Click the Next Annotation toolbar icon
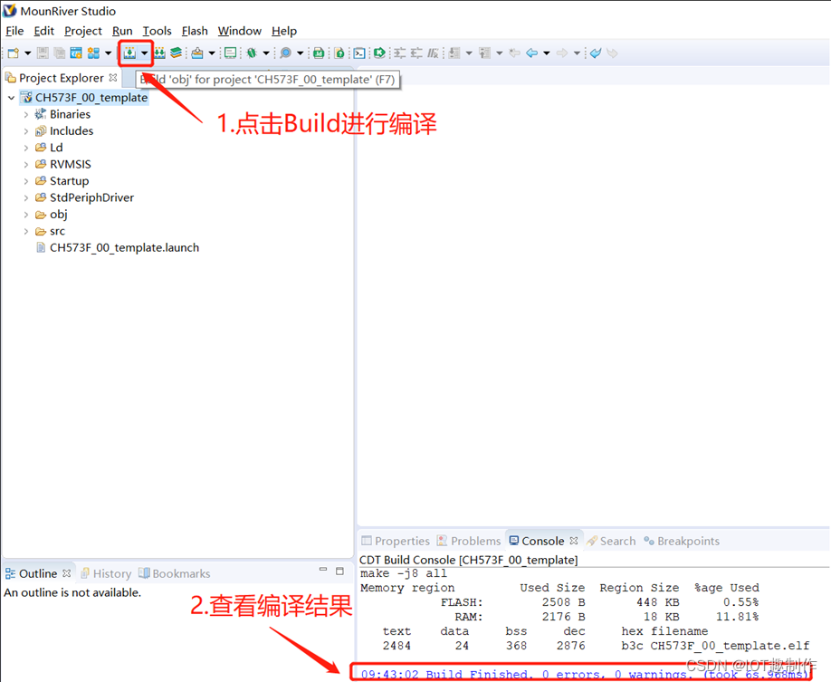831x682 pixels. (454, 53)
